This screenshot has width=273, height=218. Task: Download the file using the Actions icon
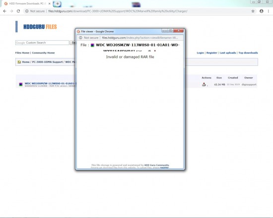[x=204, y=85]
